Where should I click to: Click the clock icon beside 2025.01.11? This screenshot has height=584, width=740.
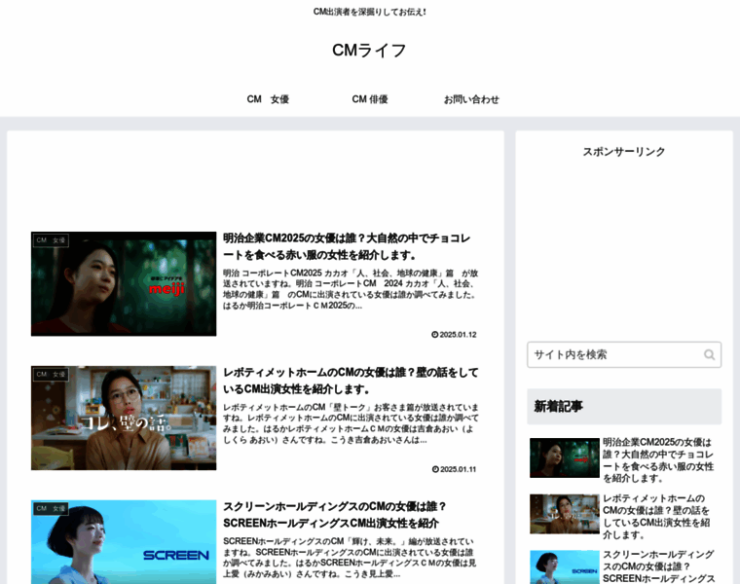(435, 469)
